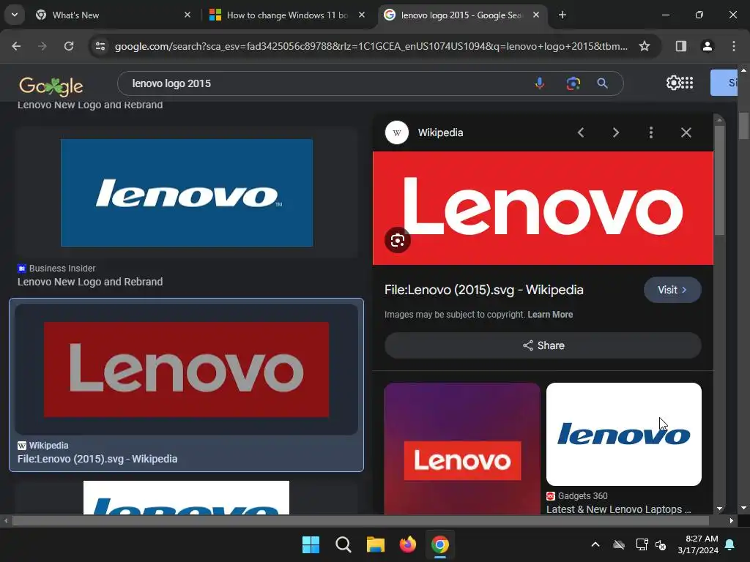
Task: Open the large red Lenovo preview image
Action: (x=543, y=208)
